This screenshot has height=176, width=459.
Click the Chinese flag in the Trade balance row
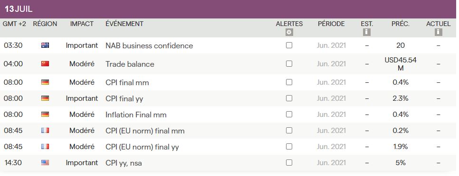click(x=45, y=64)
